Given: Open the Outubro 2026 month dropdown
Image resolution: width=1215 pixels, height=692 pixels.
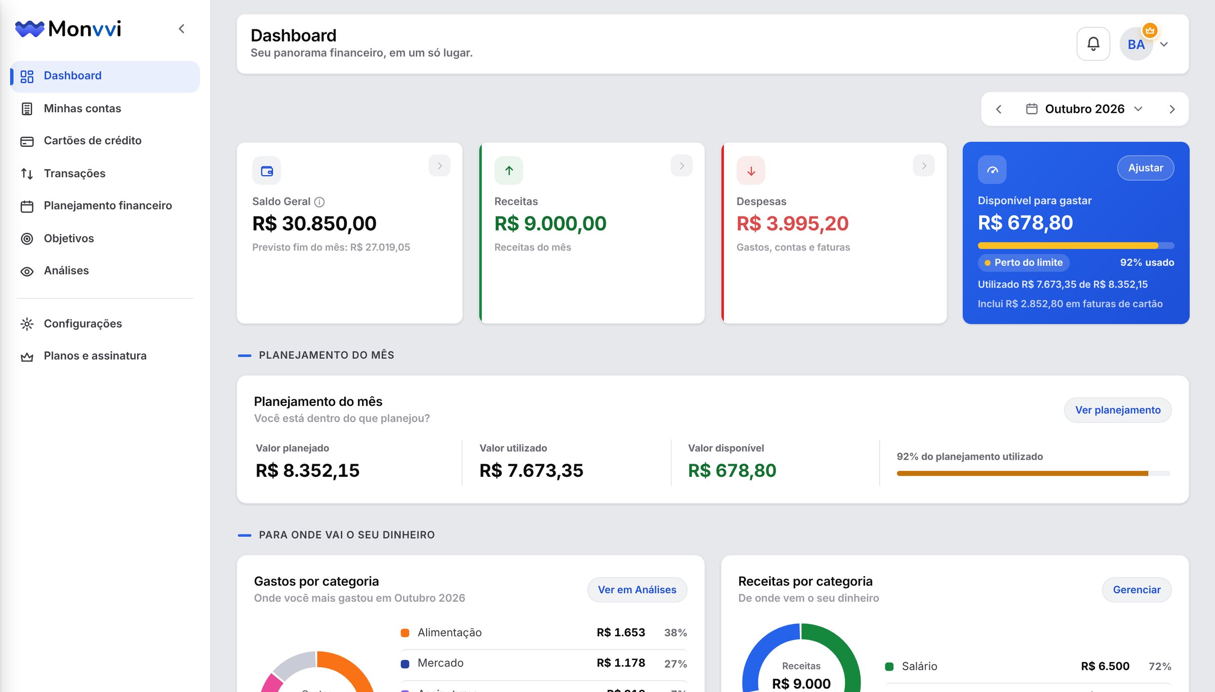Looking at the screenshot, I should (x=1084, y=109).
